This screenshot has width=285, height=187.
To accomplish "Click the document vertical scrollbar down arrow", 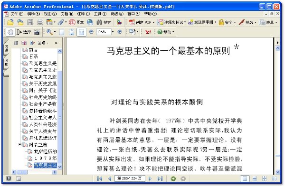I will tap(277, 172).
